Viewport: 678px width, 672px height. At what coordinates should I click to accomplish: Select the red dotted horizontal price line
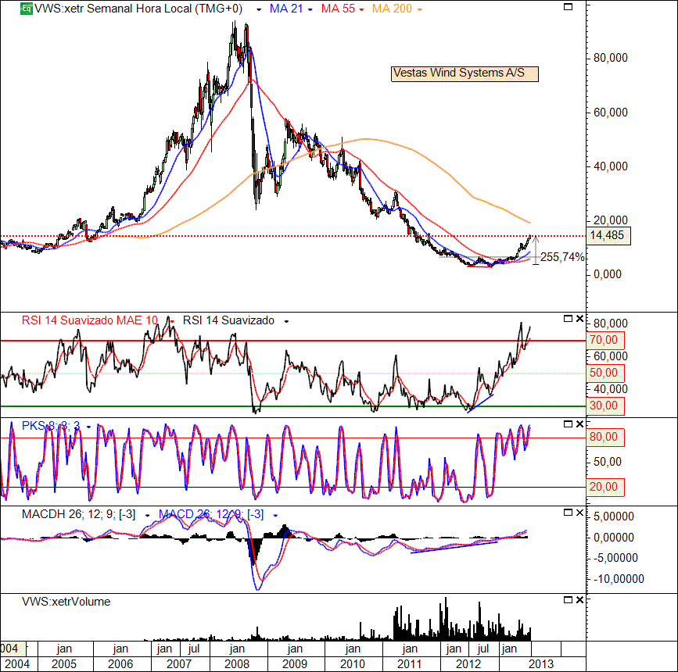(293, 236)
